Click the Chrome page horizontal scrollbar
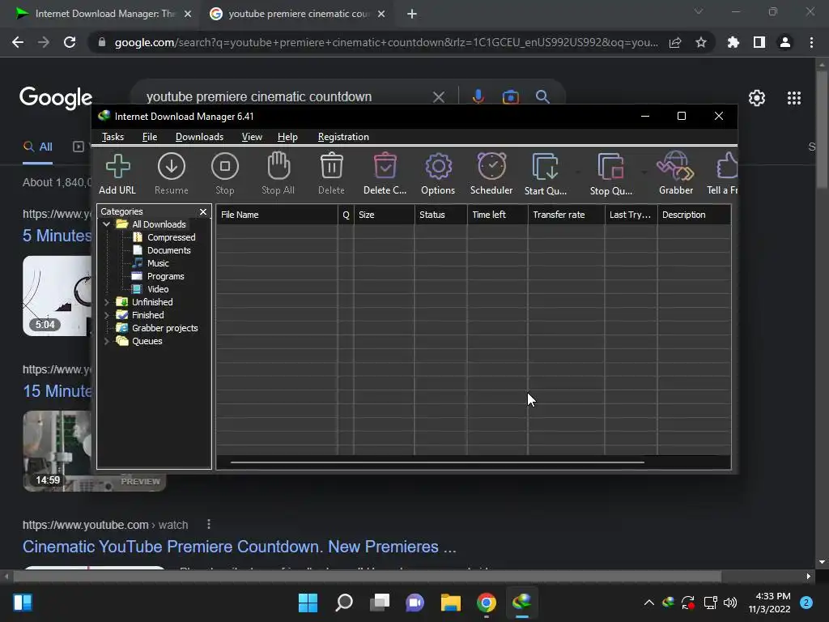Image resolution: width=829 pixels, height=622 pixels. [x=367, y=576]
